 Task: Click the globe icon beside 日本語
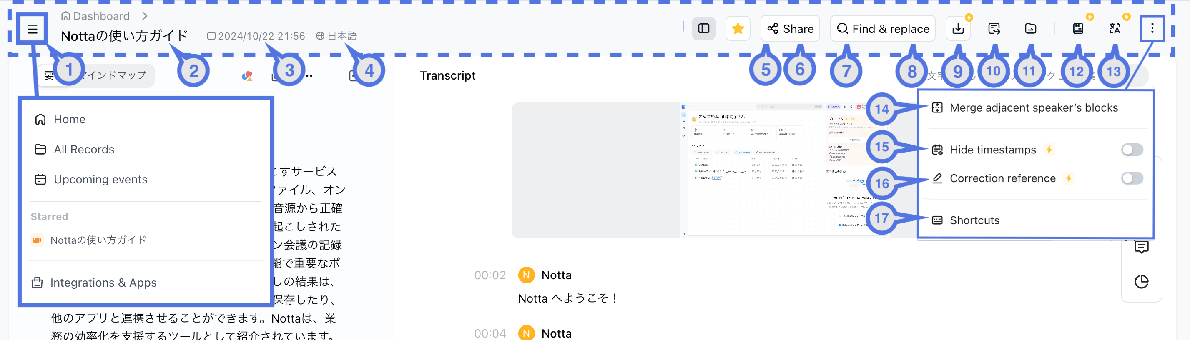click(320, 36)
